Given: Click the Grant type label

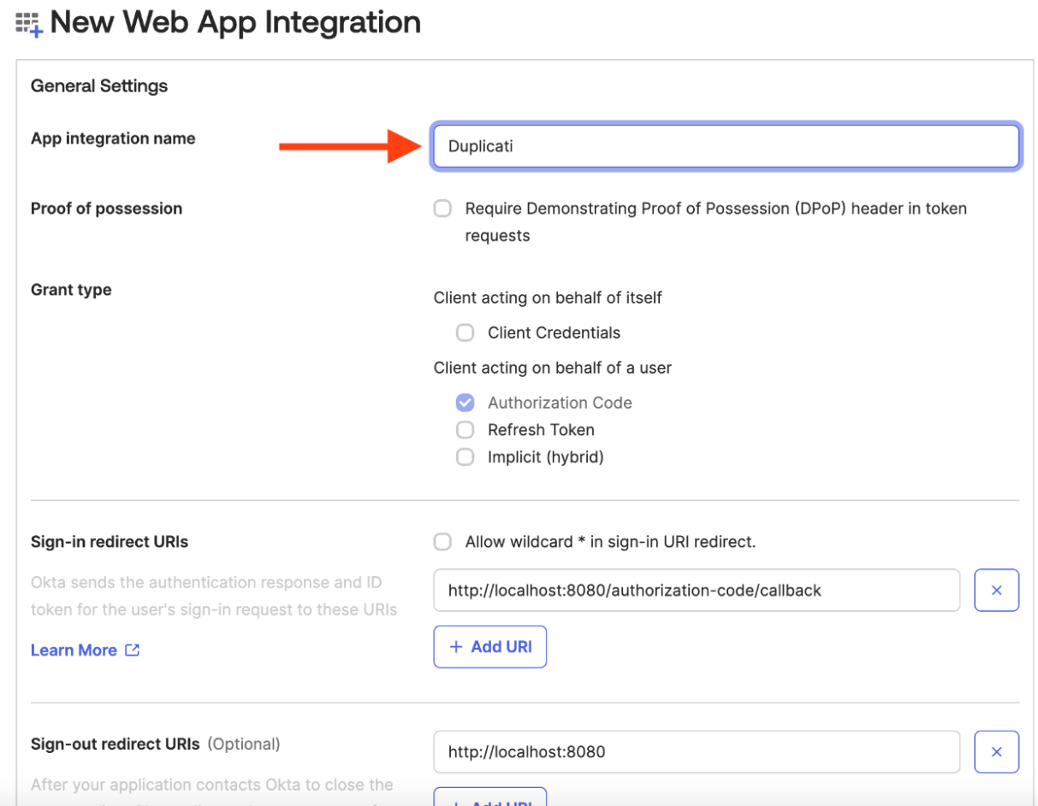Looking at the screenshot, I should click(71, 290).
